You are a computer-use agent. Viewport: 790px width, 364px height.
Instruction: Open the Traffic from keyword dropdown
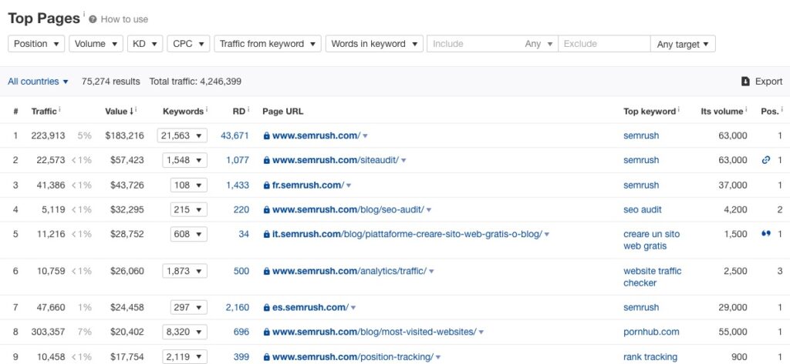(x=268, y=44)
